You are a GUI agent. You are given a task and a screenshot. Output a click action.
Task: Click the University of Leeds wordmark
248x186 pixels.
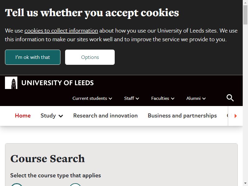[x=57, y=83]
